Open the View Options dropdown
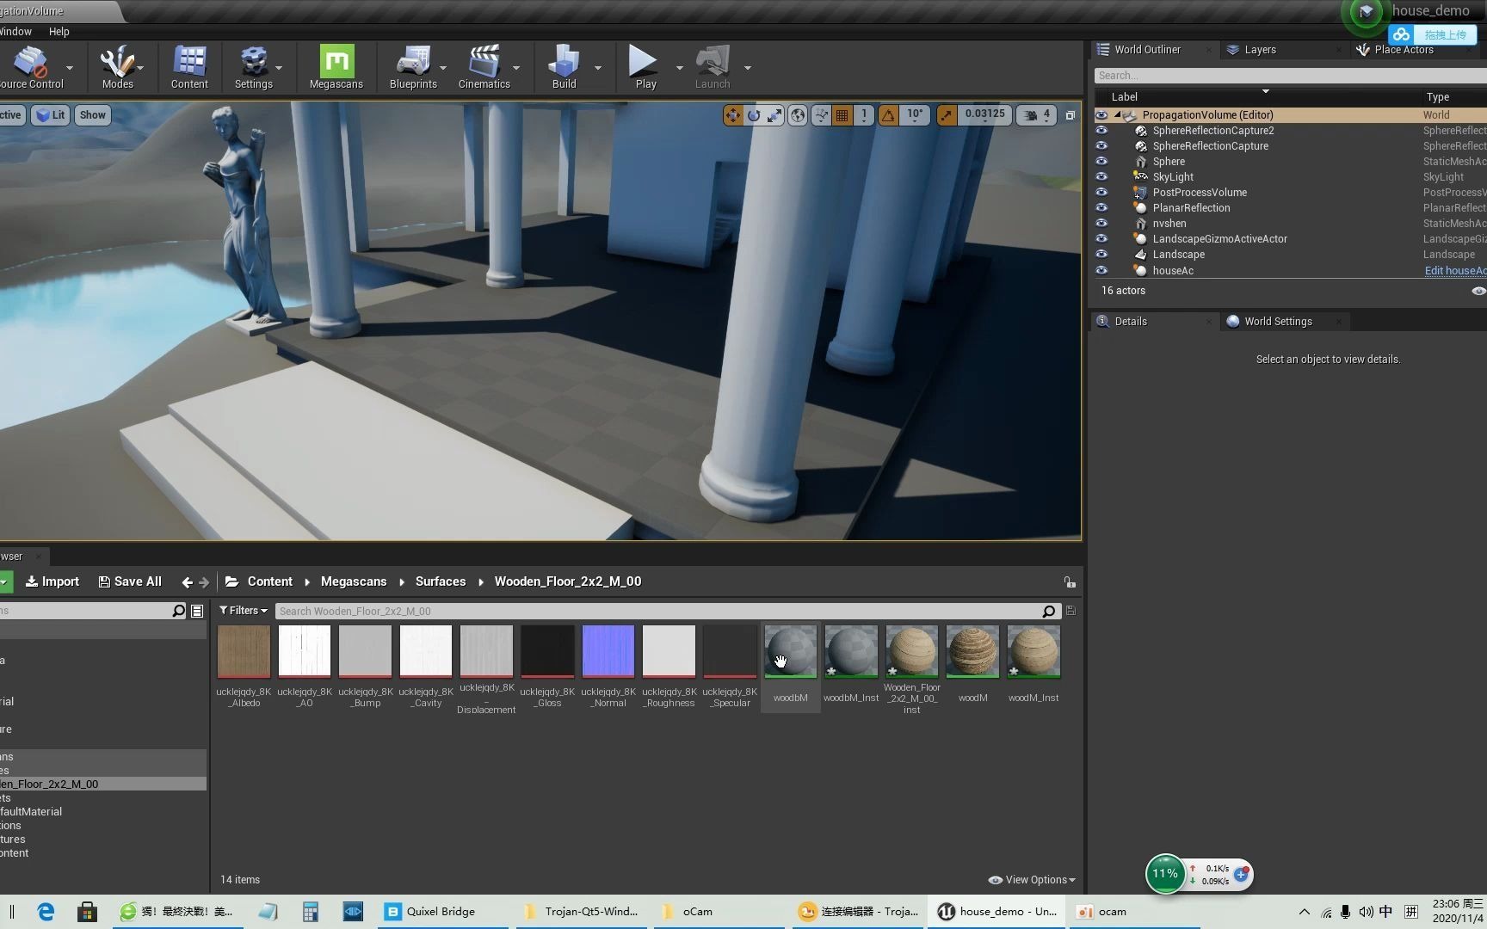The width and height of the screenshot is (1487, 929). [x=1031, y=879]
